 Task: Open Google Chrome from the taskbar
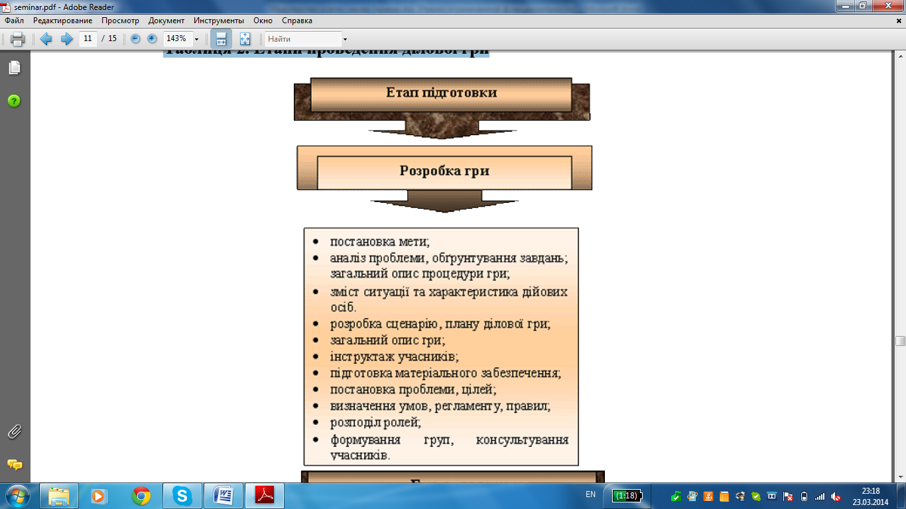[141, 496]
